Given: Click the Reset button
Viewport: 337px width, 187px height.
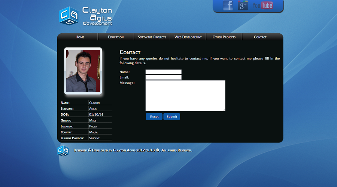Looking at the screenshot, I should click(154, 117).
